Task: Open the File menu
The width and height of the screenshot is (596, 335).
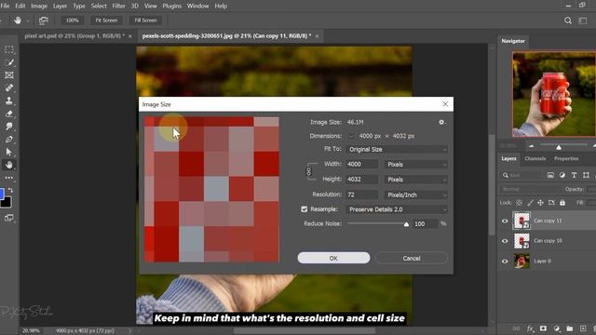Action: (x=5, y=7)
